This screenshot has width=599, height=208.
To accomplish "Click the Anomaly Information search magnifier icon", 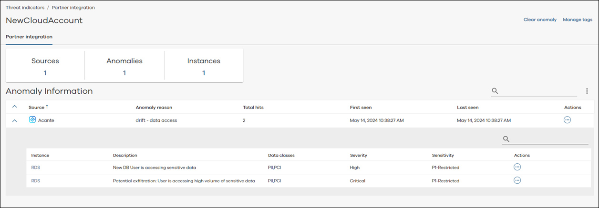I will pyautogui.click(x=495, y=91).
